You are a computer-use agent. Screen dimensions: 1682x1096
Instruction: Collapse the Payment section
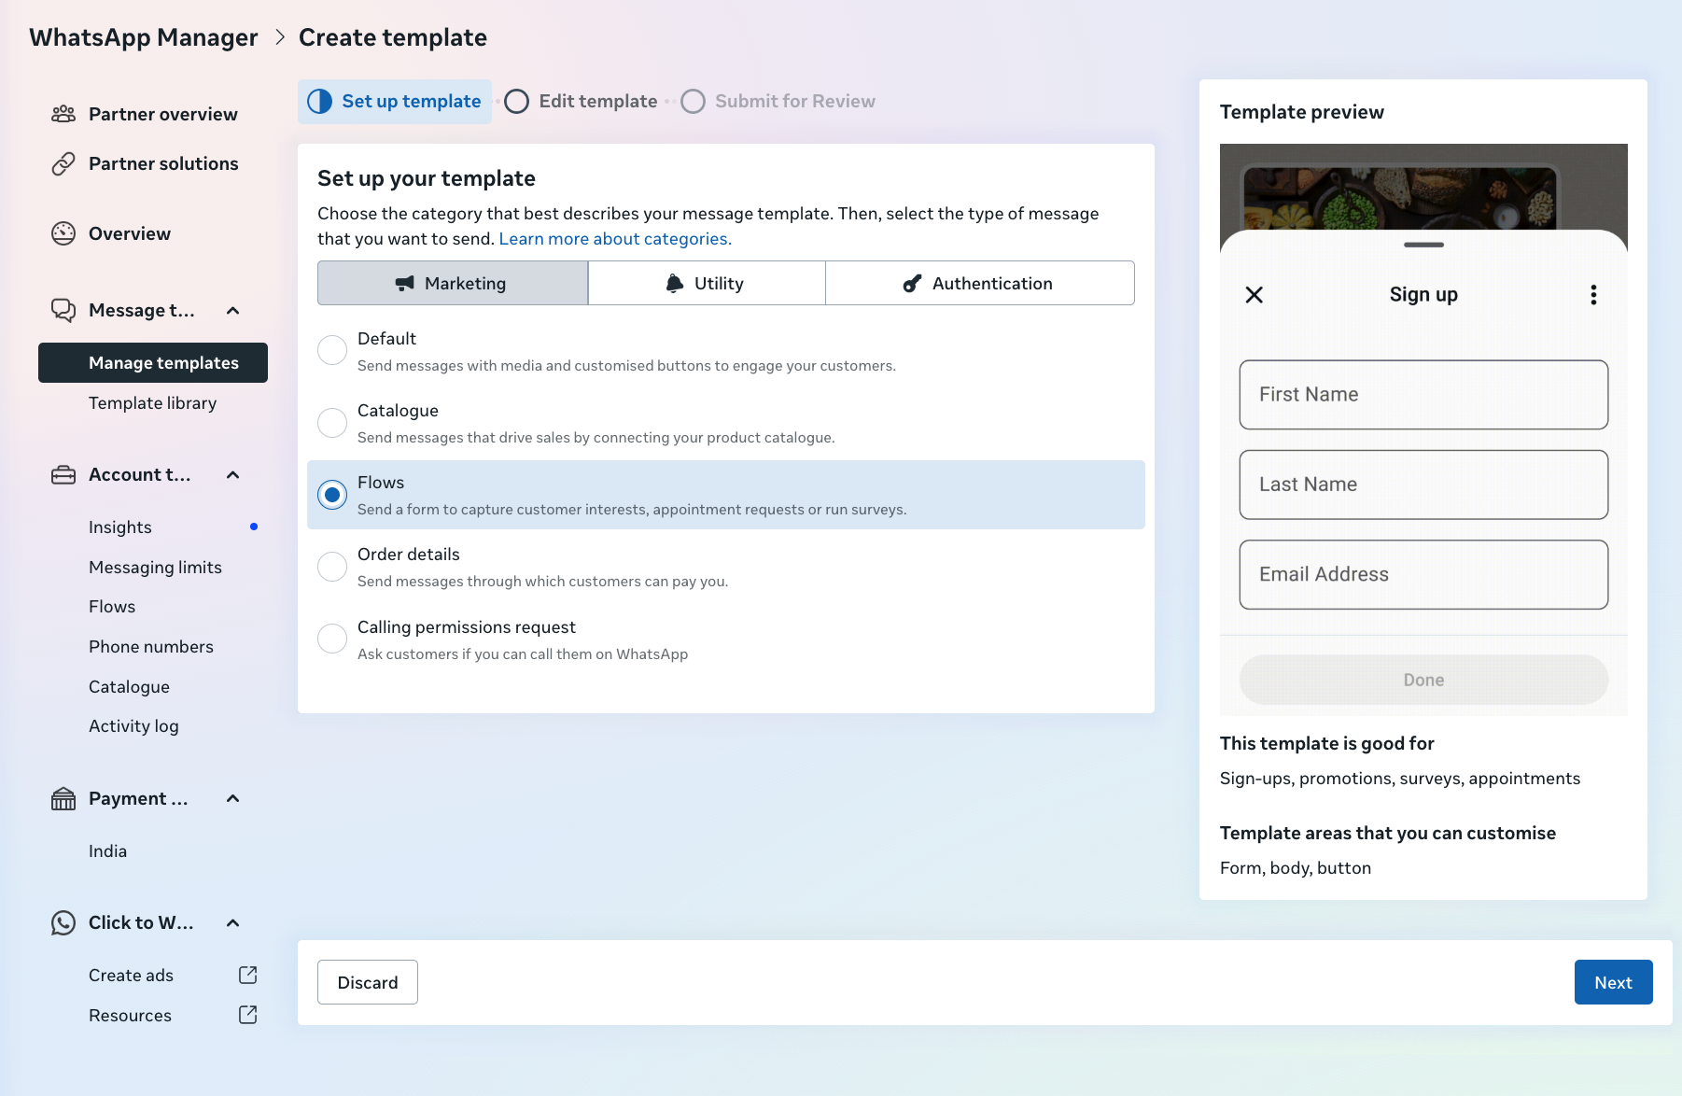[232, 798]
